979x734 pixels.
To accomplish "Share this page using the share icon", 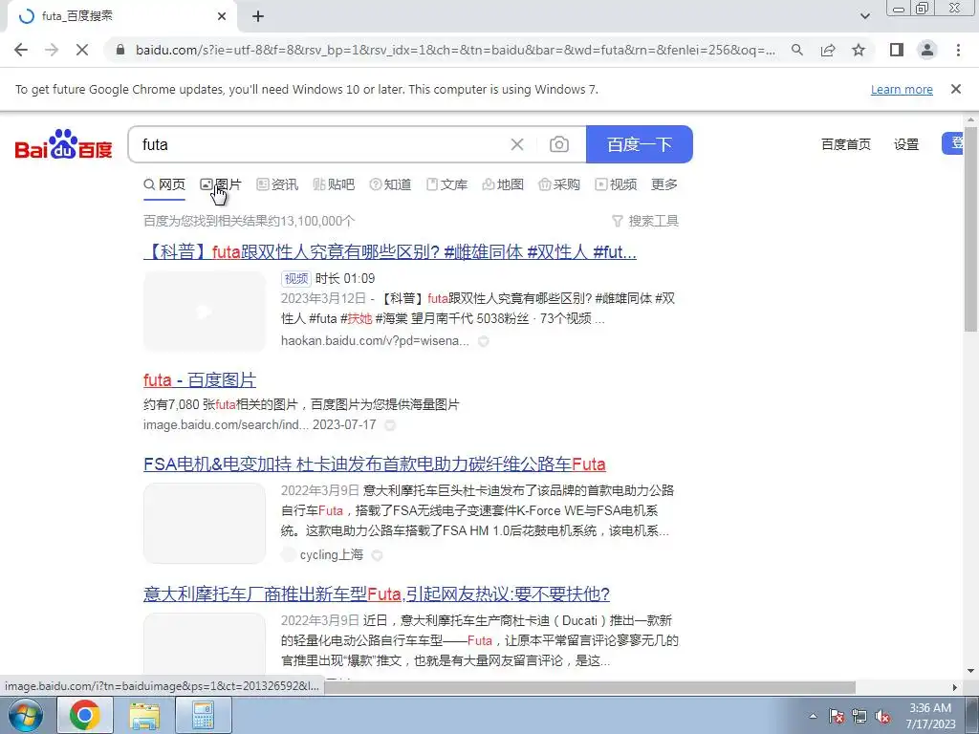I will [828, 50].
